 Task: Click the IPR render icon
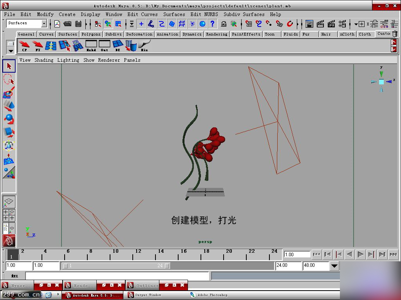(331, 24)
